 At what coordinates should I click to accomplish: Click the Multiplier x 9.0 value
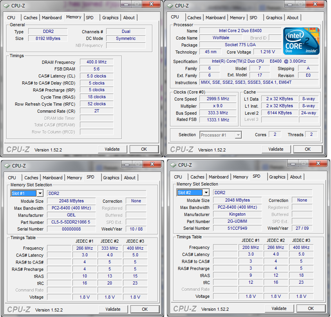218,106
